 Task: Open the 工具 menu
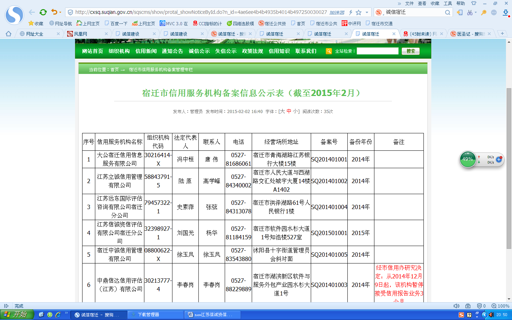448,3
